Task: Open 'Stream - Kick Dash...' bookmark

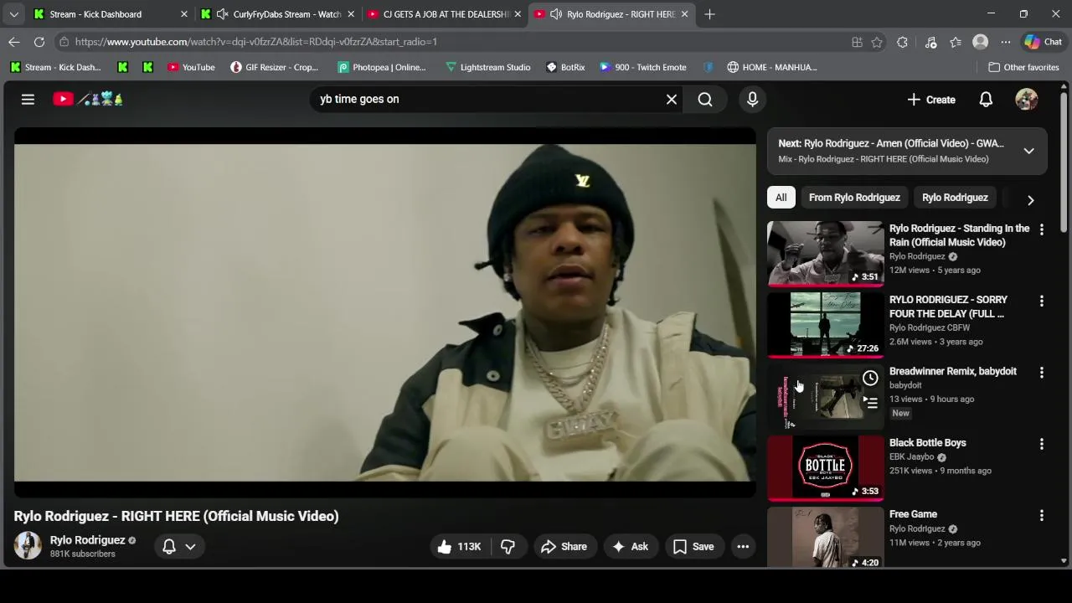Action: pyautogui.click(x=56, y=67)
